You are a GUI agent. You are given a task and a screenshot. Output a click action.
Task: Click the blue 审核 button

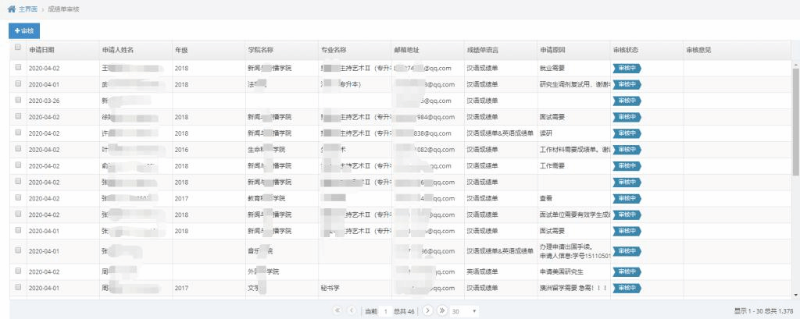pos(23,30)
